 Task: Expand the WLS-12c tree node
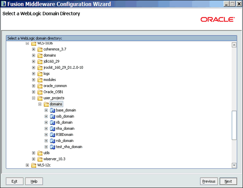point(27,165)
